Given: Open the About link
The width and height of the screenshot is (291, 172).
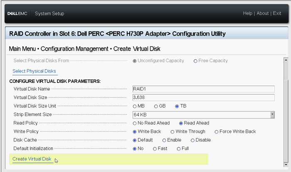Looking at the screenshot, I should coord(262,13).
